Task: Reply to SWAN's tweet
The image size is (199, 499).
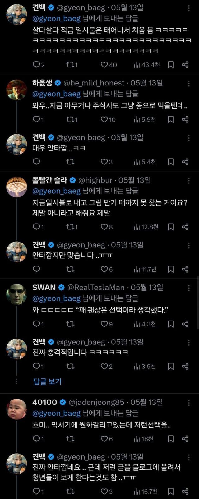Action: pyautogui.click(x=37, y=324)
